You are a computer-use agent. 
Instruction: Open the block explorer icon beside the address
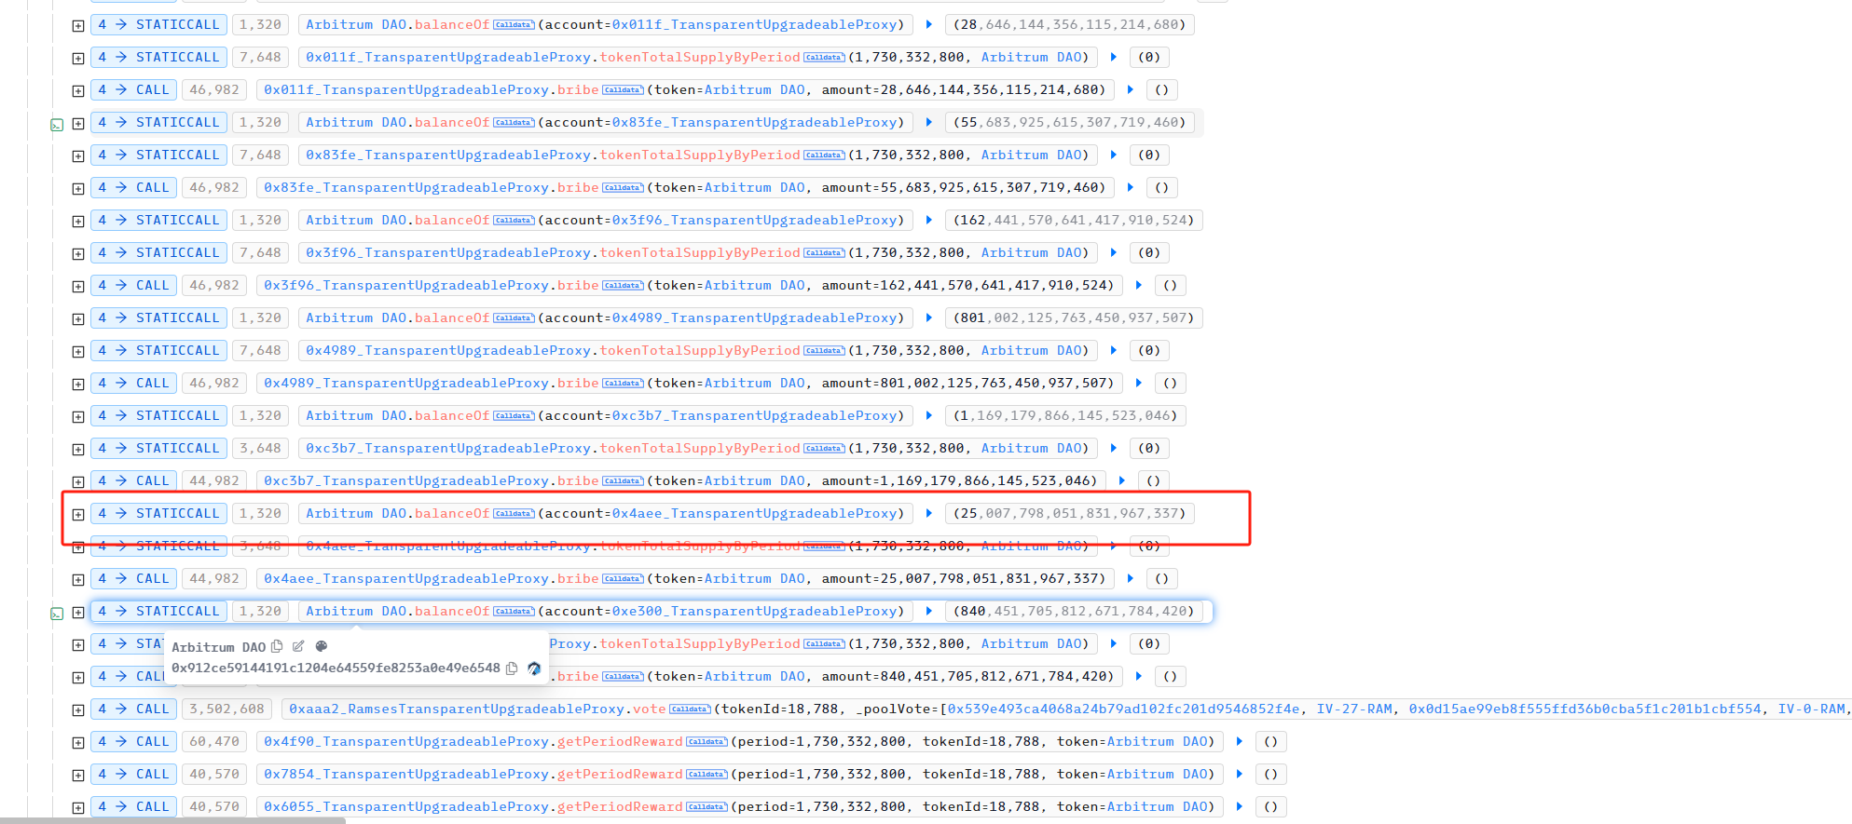point(534,669)
